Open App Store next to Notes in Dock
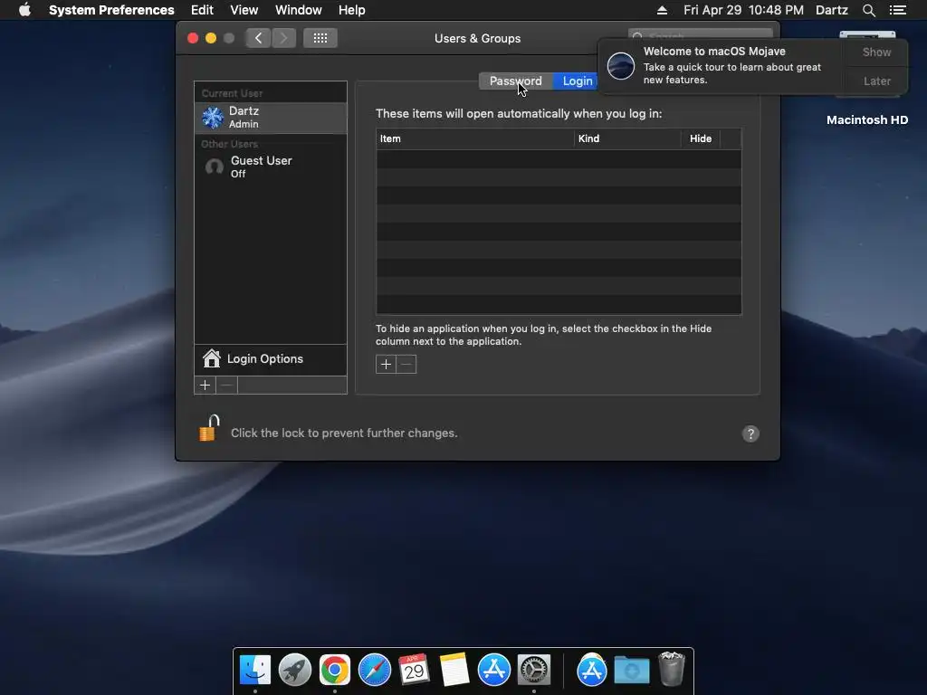The image size is (927, 695). point(493,671)
